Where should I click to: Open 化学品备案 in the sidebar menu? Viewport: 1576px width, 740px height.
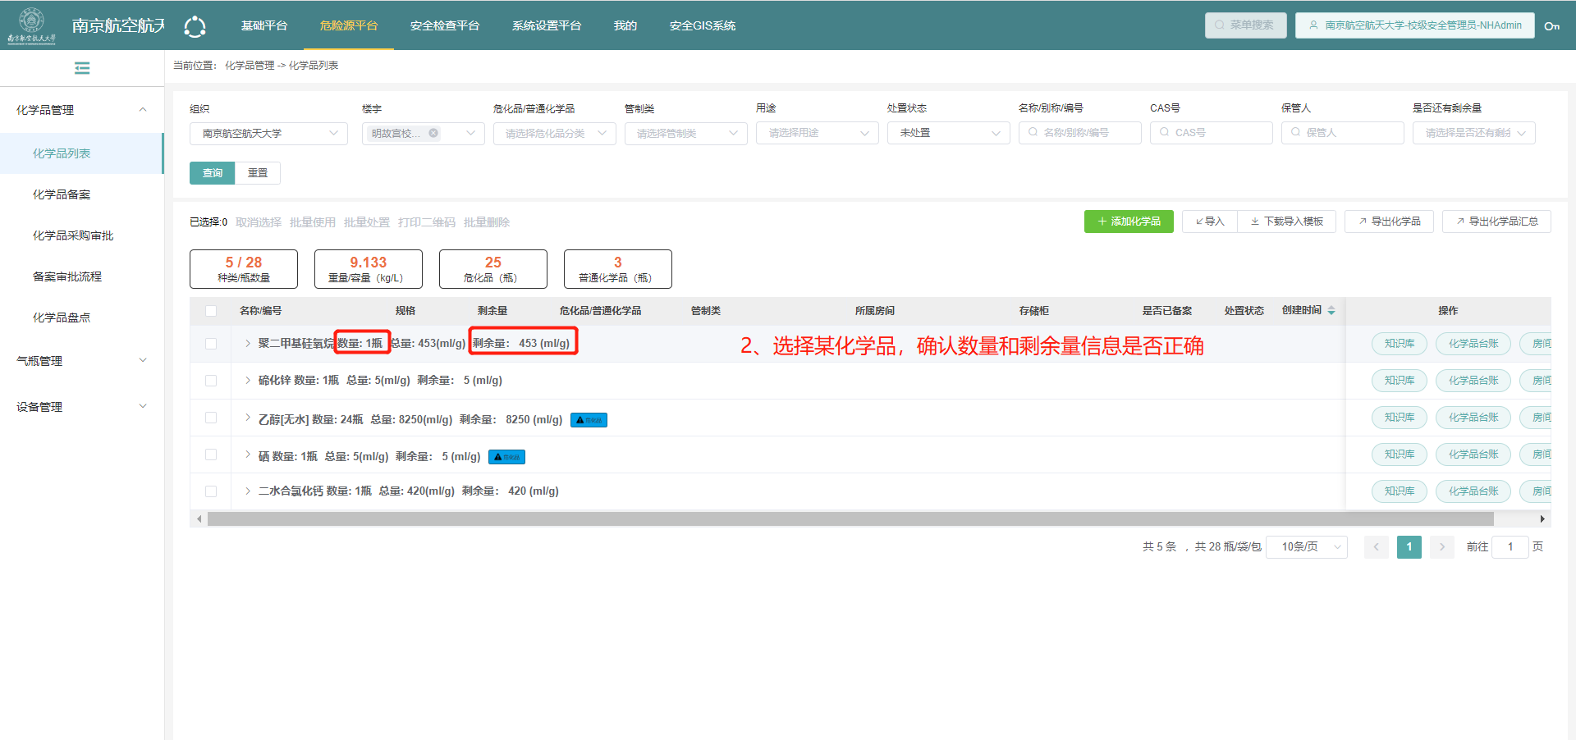click(x=62, y=194)
